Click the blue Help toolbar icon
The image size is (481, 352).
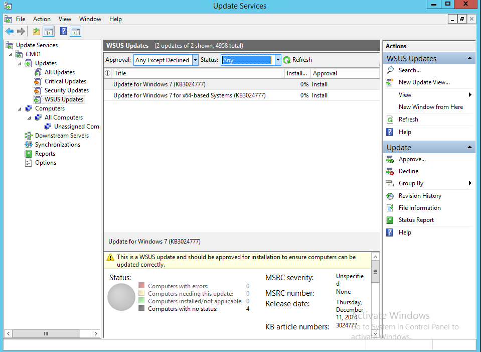63,32
